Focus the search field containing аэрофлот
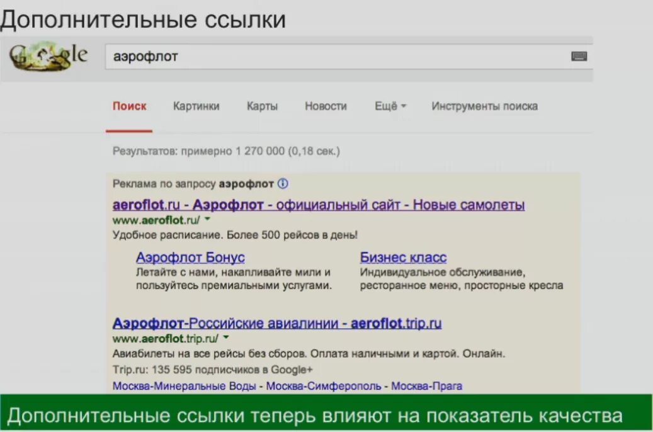The height and width of the screenshot is (432, 653). point(349,56)
